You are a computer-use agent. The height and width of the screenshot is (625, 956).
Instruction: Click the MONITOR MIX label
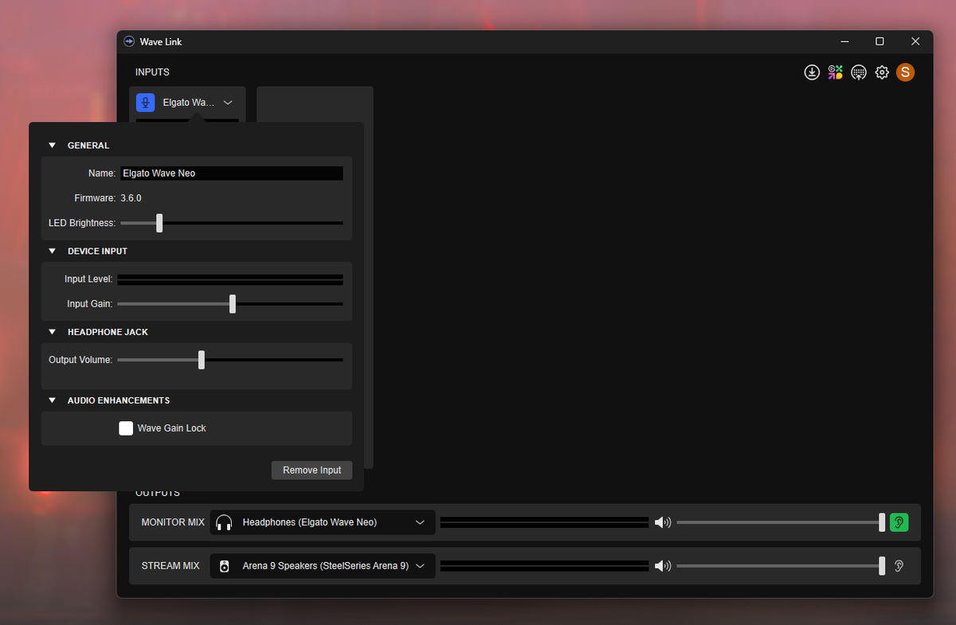point(173,523)
